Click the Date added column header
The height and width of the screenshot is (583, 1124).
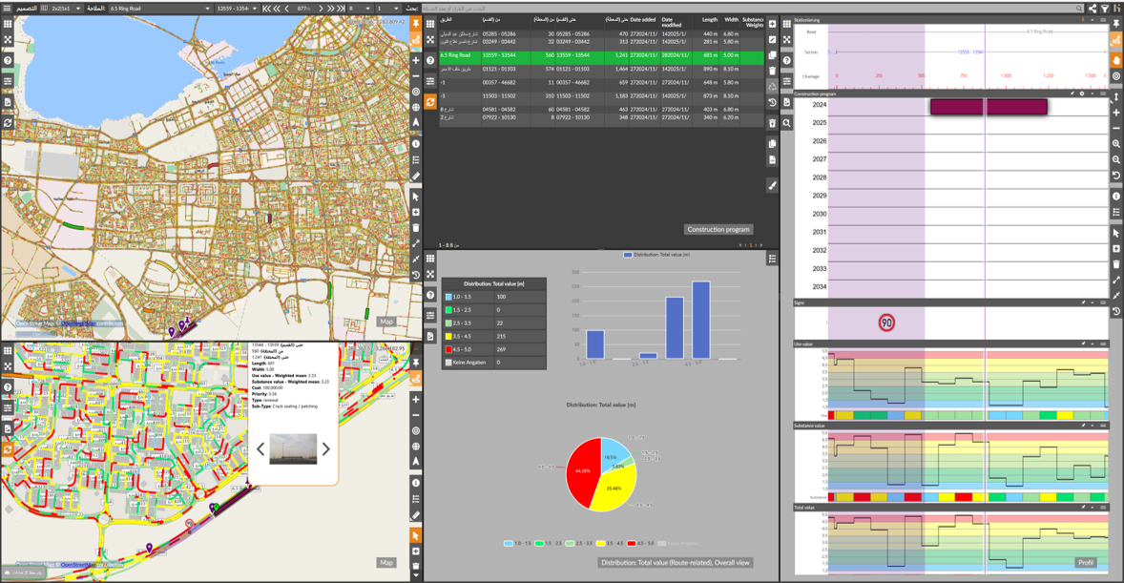click(642, 19)
